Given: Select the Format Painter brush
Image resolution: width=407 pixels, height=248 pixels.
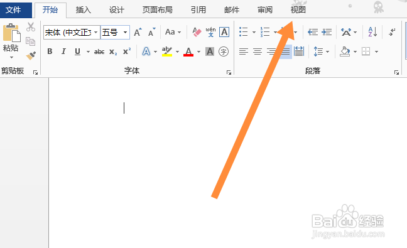Looking at the screenshot, I should [x=31, y=55].
